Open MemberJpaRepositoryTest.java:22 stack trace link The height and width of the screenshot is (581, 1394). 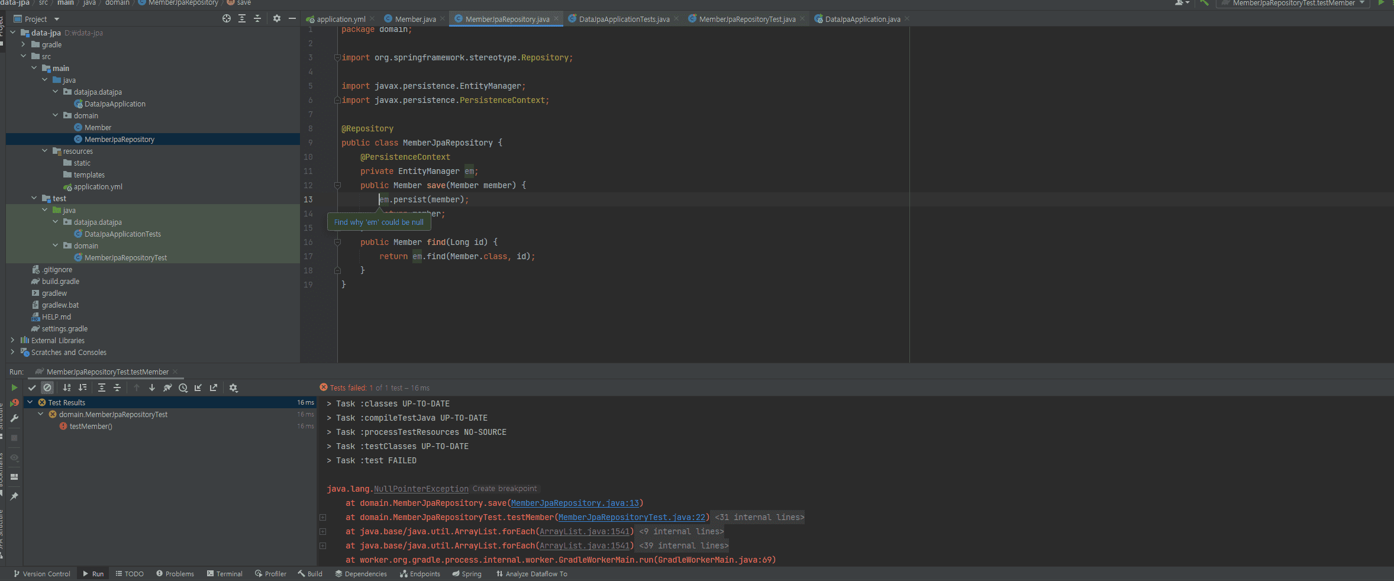pos(632,518)
